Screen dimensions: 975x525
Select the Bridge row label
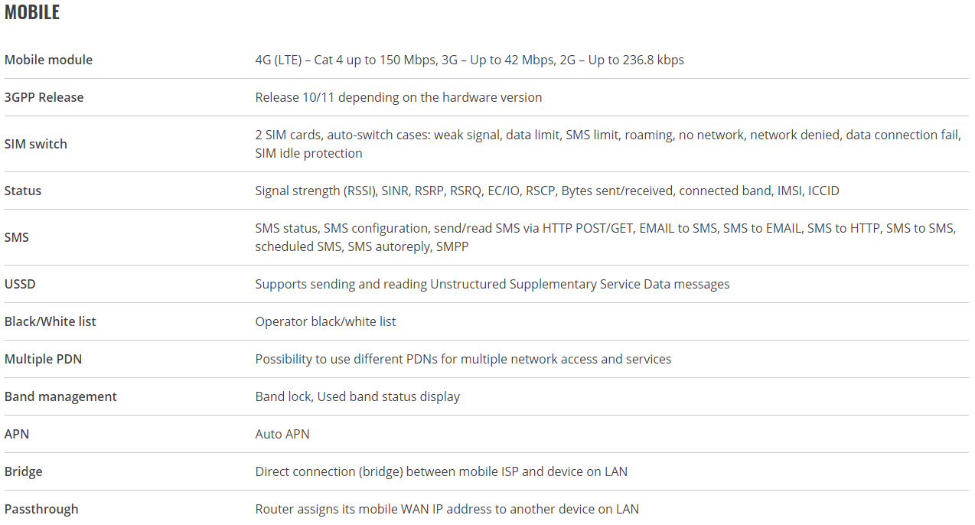[23, 471]
